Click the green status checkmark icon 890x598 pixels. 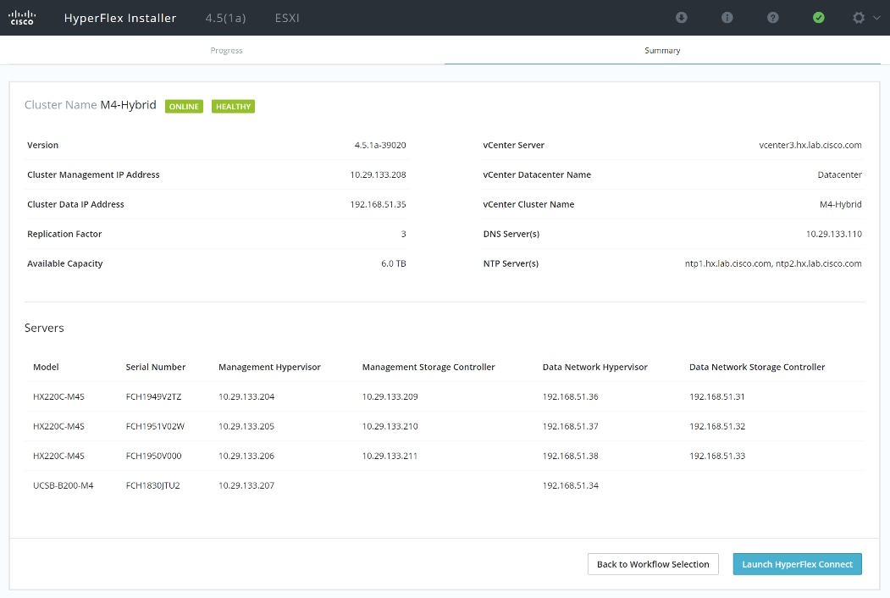[819, 18]
